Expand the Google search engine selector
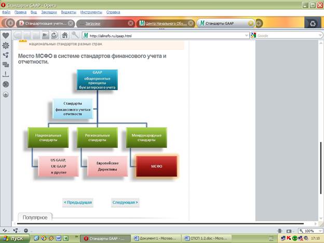Image resolution: width=324 pixels, height=243 pixels. coord(254,36)
